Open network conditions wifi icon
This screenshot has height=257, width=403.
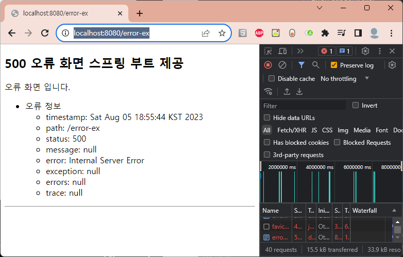(268, 91)
